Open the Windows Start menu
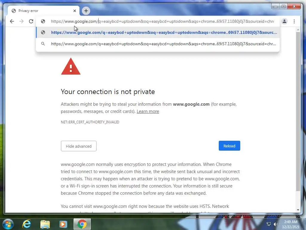 point(7,224)
